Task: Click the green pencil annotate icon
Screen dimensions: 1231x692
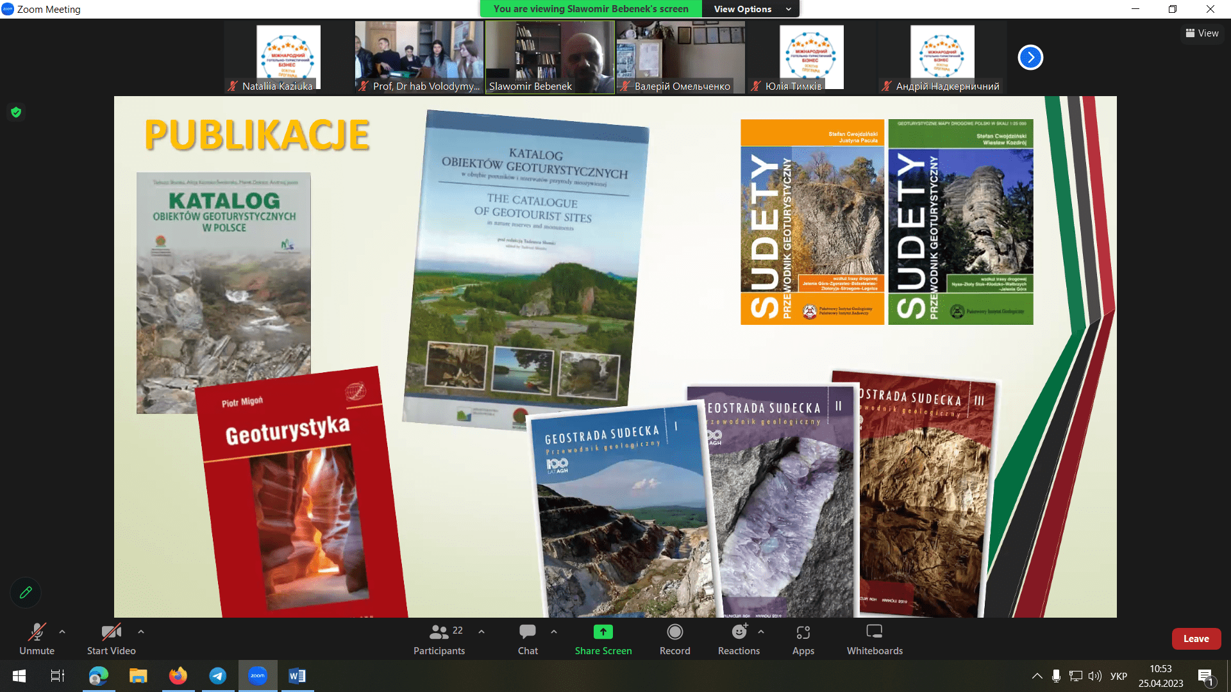Action: click(26, 593)
